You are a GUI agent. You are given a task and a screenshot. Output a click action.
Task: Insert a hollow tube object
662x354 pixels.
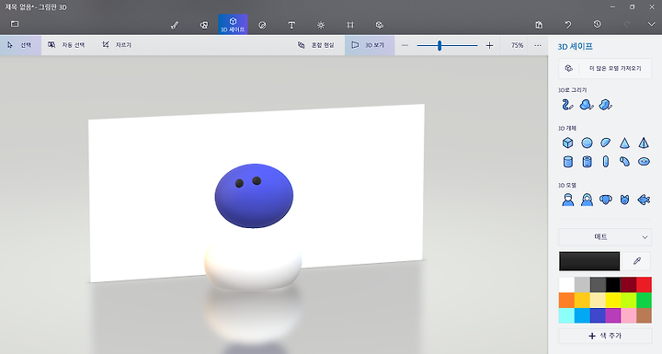coord(587,162)
